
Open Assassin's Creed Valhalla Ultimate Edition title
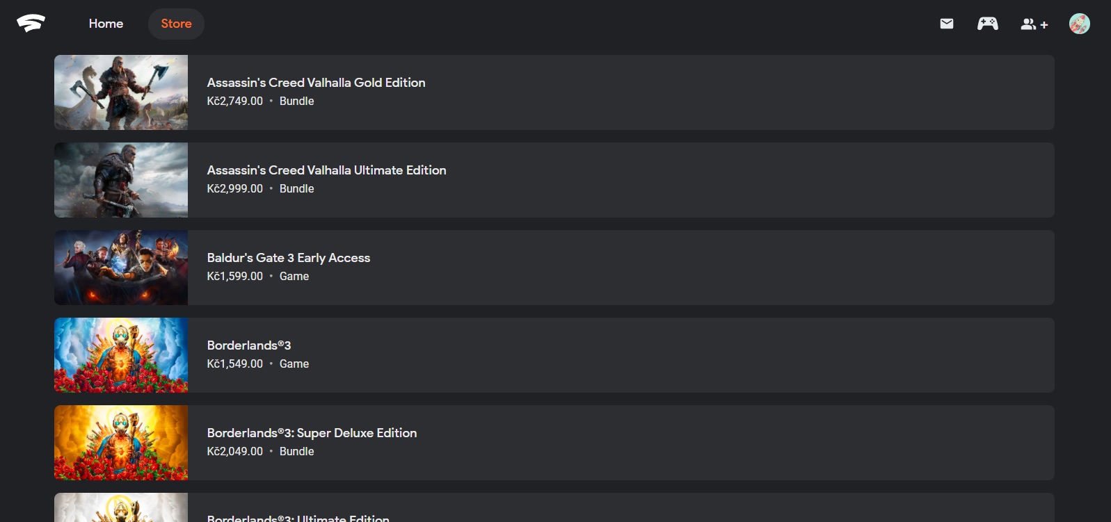(x=326, y=170)
